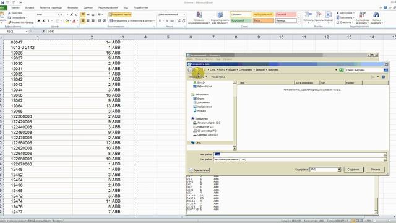Click the Delete cells (Удалить) icon
396x223 pixels.
(319, 15)
